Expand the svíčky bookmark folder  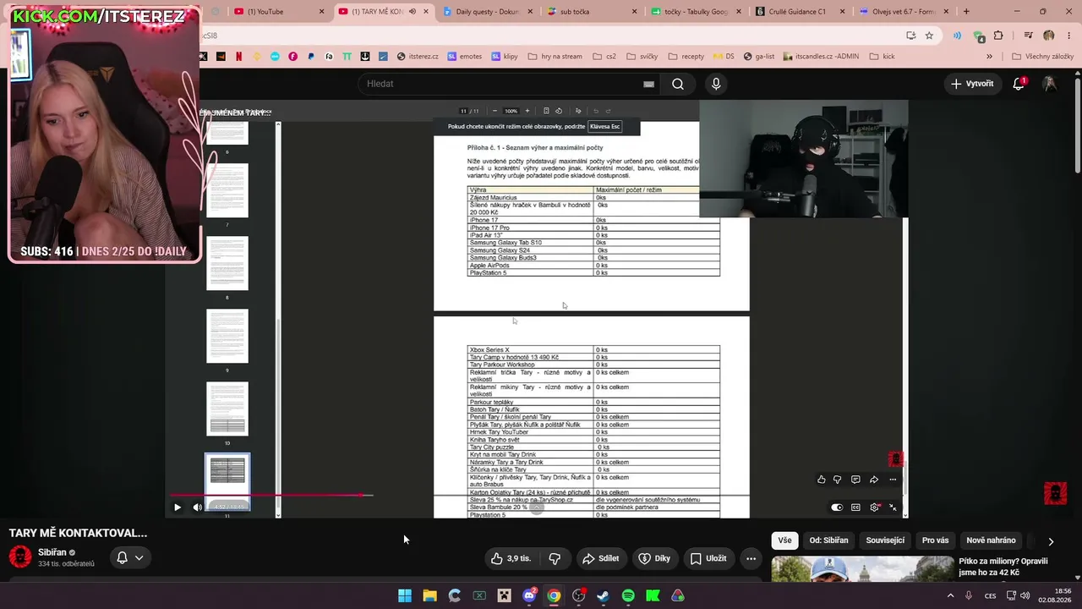642,57
